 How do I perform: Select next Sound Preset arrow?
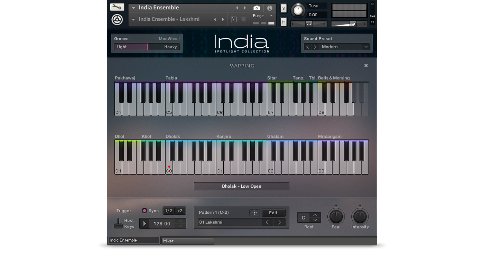[x=315, y=47]
